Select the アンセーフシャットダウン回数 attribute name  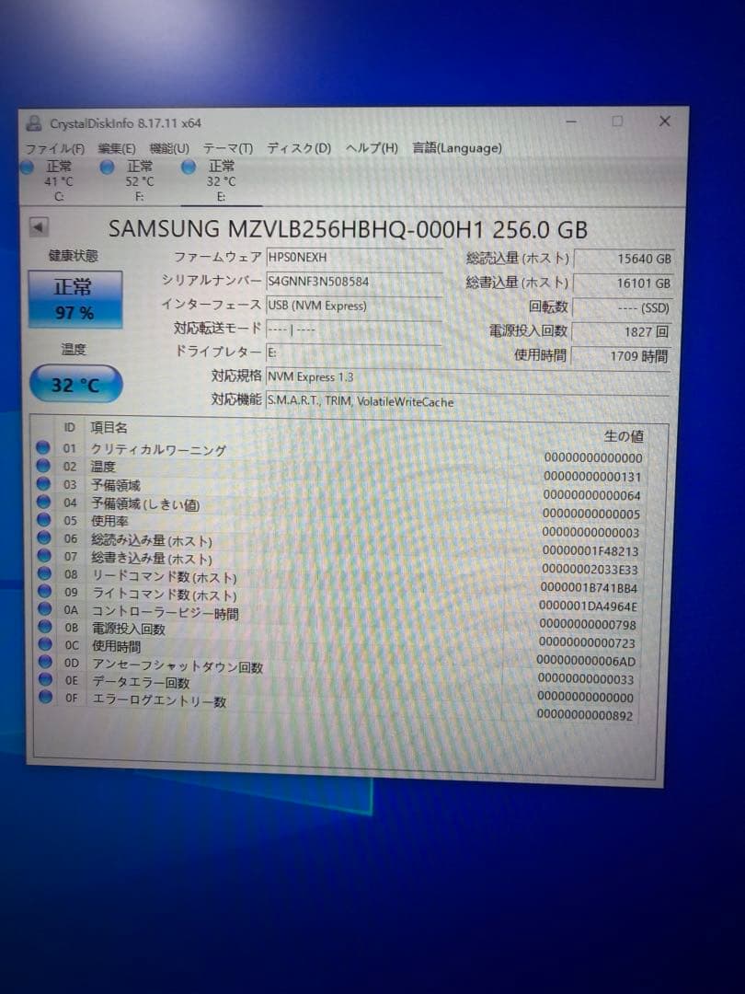(x=178, y=665)
